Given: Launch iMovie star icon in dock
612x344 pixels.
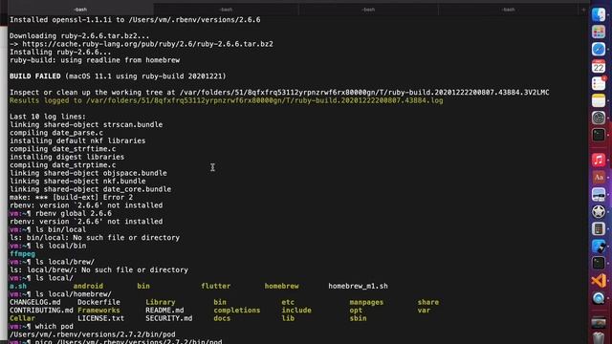Looking at the screenshot, I should (599, 211).
